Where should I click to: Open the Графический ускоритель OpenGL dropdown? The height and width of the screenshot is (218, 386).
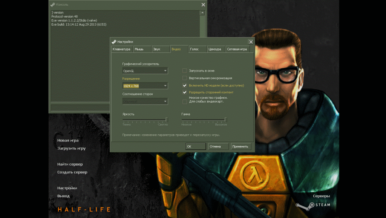click(x=145, y=71)
